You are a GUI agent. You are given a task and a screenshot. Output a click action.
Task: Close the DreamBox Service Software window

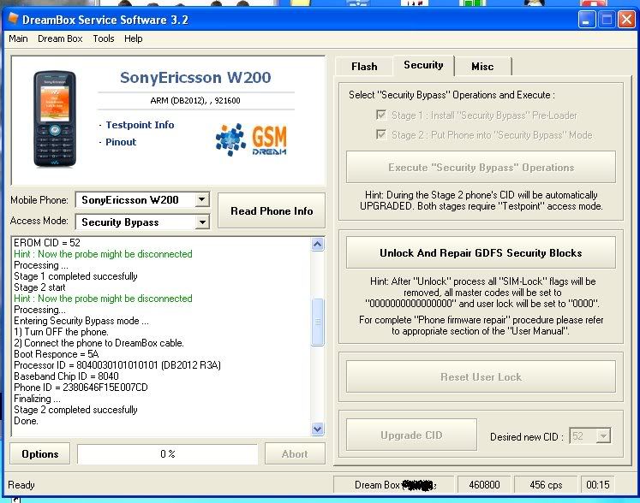[626, 19]
